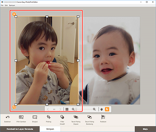Image resolution: width=156 pixels, height=132 pixels.
Task: Click Taruh Paling Belakang icon
Action: tap(90, 117)
